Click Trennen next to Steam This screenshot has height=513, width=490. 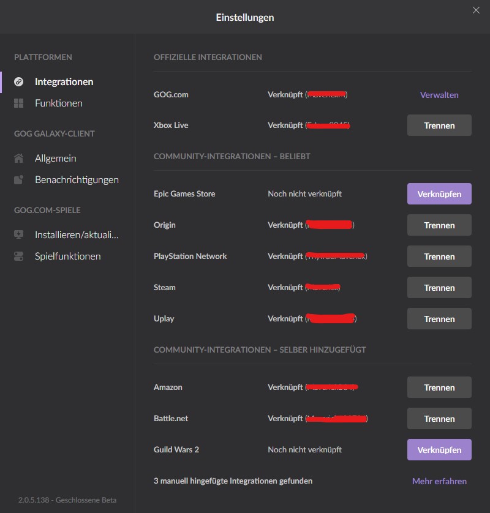pyautogui.click(x=439, y=288)
